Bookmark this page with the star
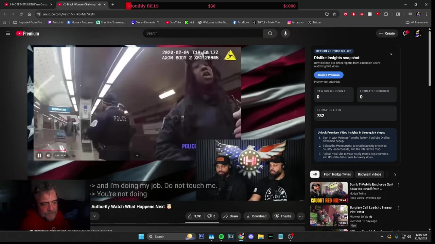 (334, 14)
